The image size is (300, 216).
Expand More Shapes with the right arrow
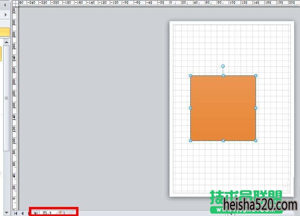coord(6,15)
